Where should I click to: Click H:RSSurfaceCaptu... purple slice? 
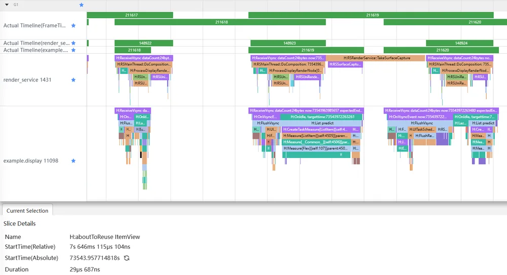point(345,64)
